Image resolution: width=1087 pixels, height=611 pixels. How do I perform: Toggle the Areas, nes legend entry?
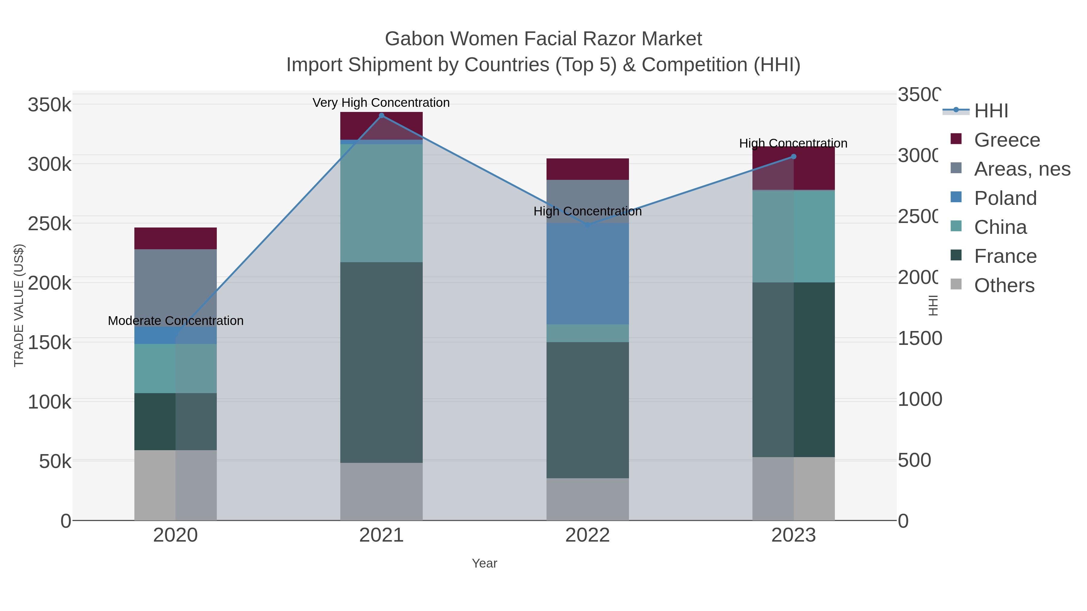[1010, 169]
